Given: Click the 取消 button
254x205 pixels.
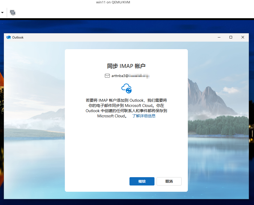Looking at the screenshot, I should [x=169, y=181].
